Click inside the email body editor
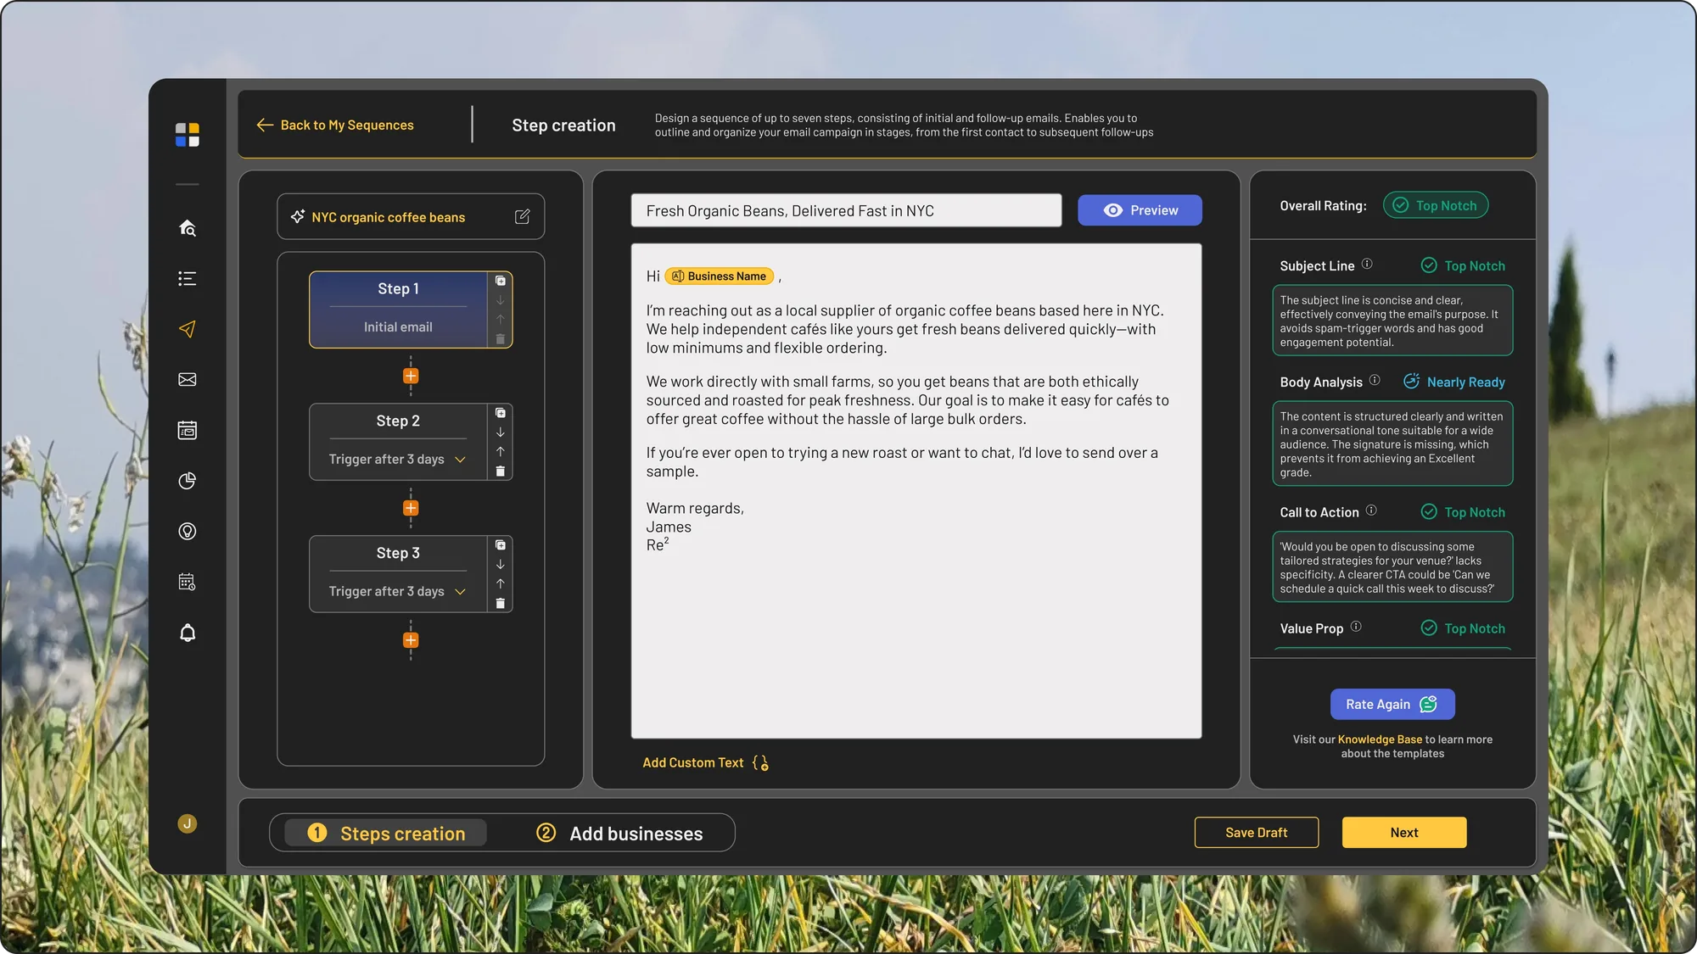 point(916,491)
